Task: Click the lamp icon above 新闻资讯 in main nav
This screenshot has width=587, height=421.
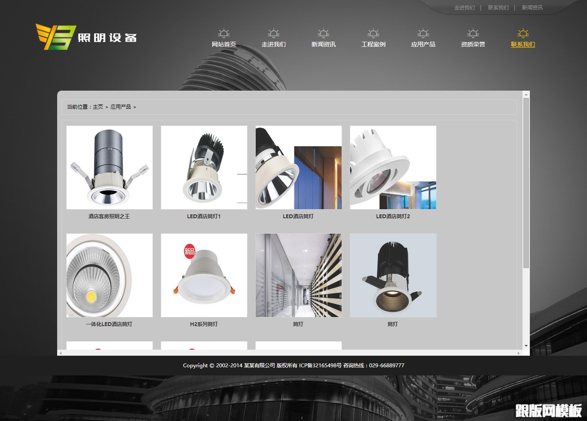Action: click(x=324, y=34)
